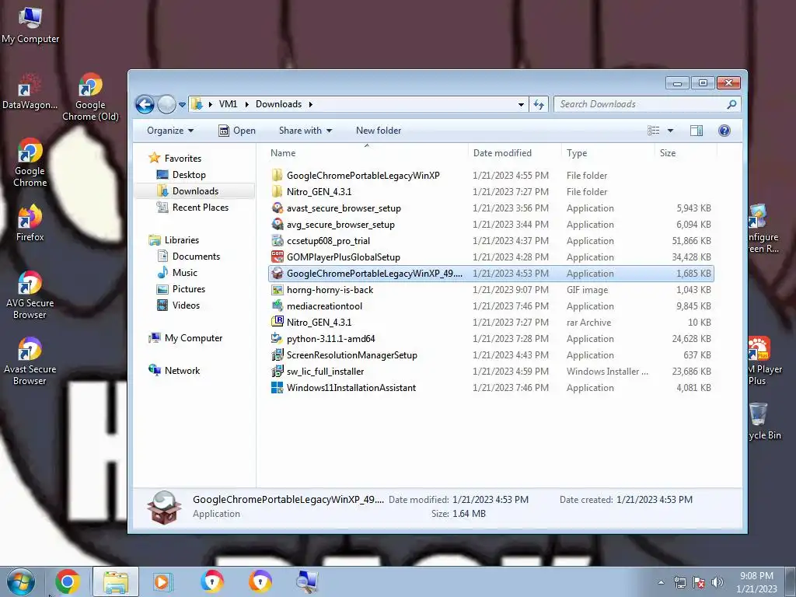Open Documents library
The width and height of the screenshot is (796, 597).
pos(196,256)
